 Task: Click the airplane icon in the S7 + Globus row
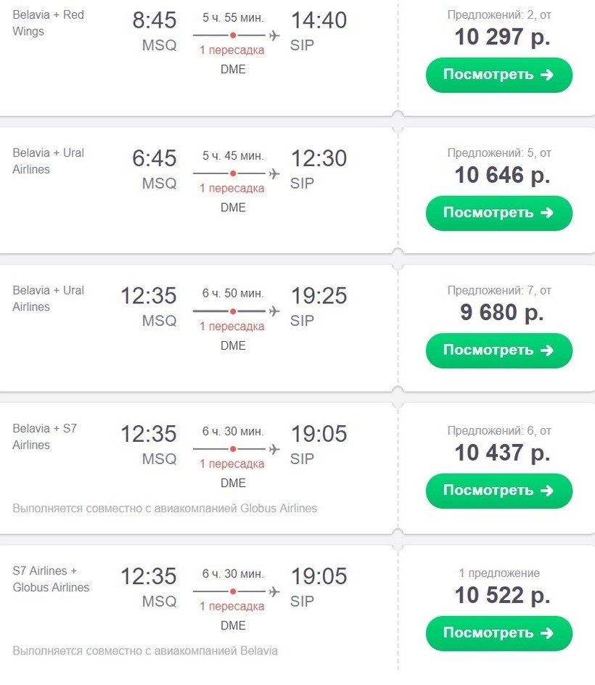(x=274, y=591)
